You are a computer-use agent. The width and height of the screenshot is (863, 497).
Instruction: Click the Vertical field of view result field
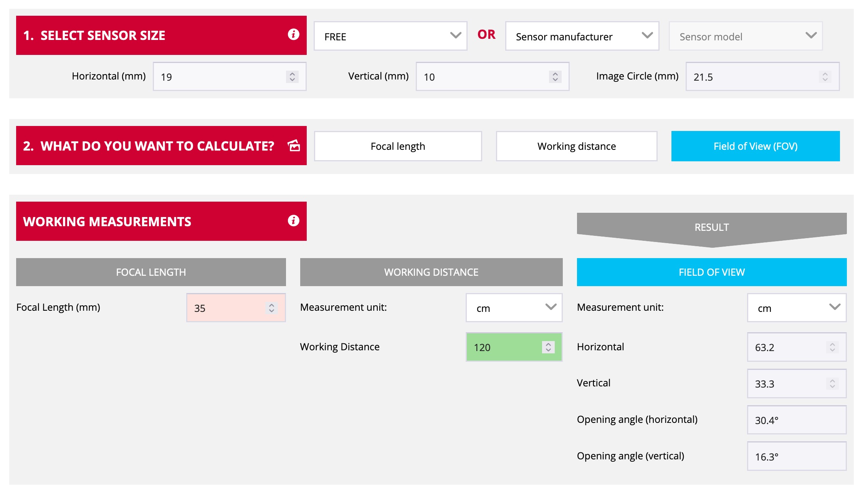click(797, 383)
